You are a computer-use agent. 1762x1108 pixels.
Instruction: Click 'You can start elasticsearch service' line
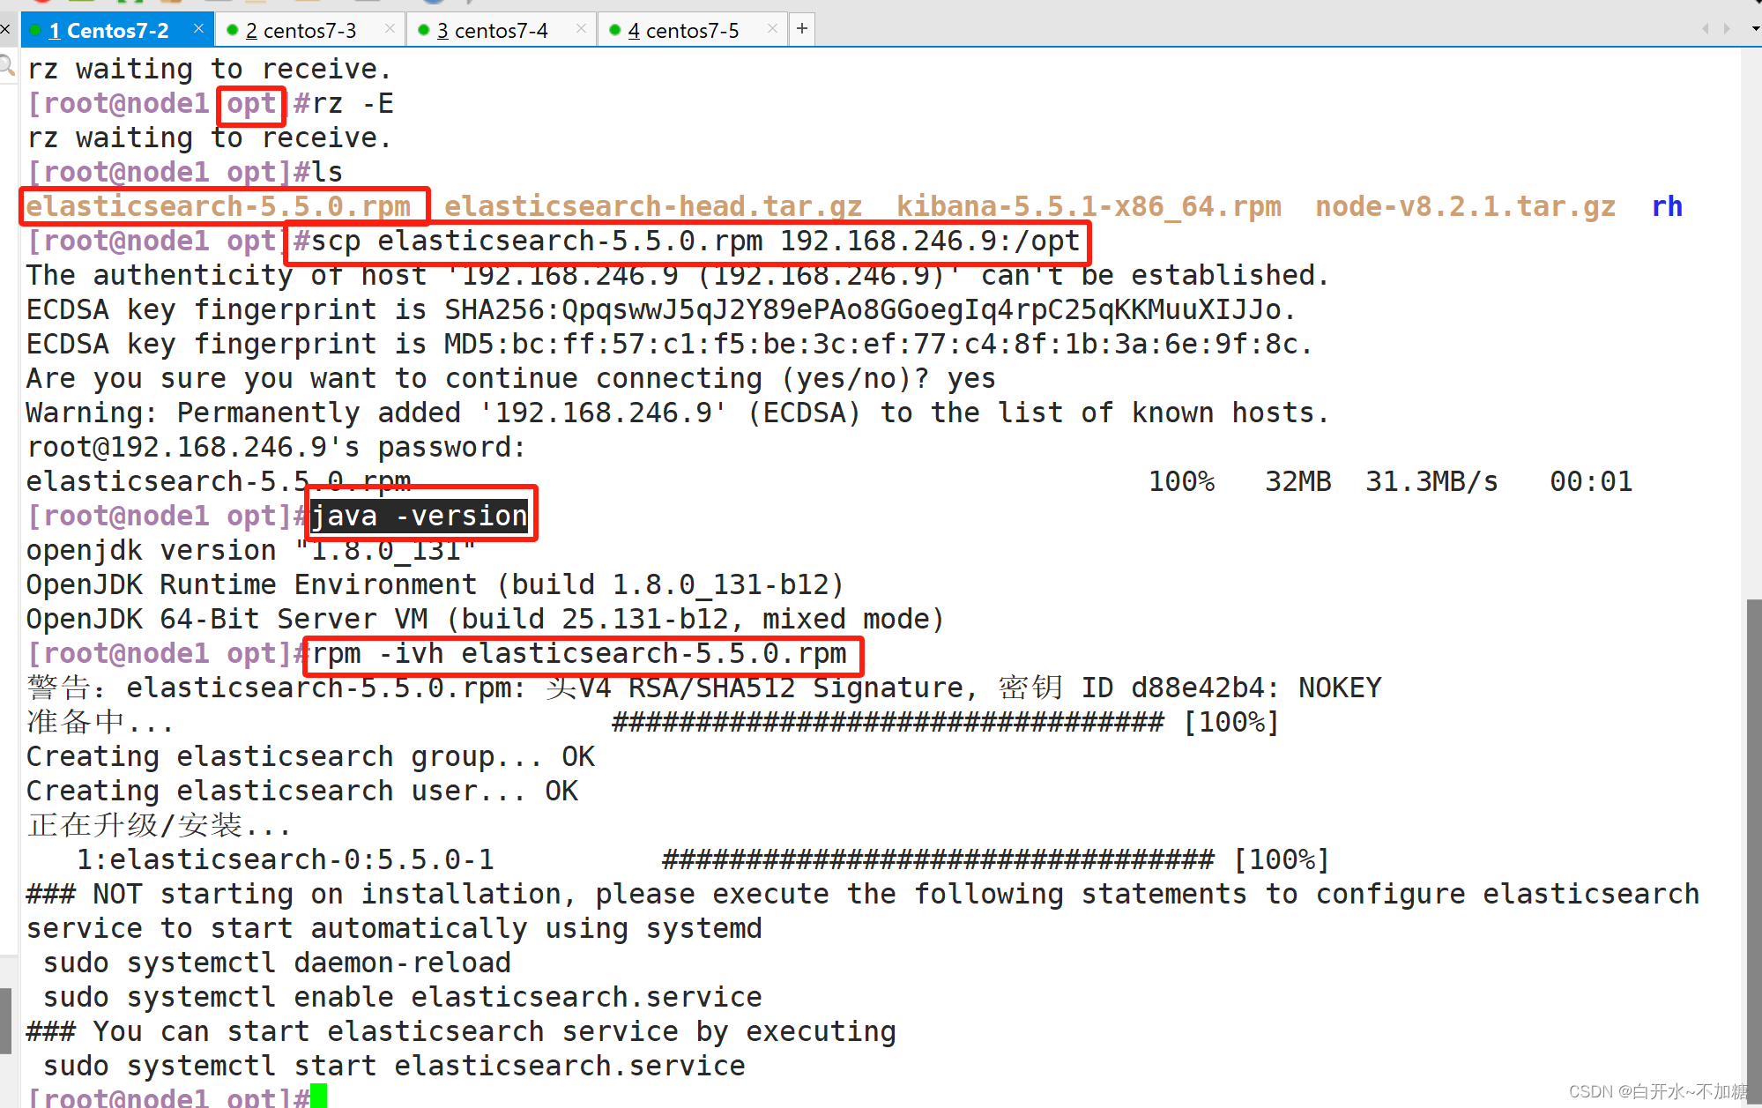(x=461, y=1031)
